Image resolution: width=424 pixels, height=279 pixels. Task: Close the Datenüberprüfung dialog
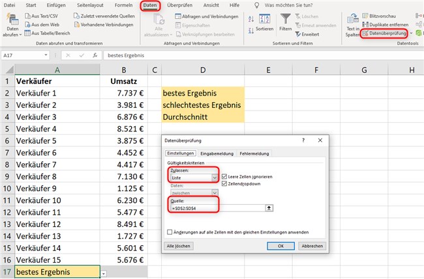click(x=320, y=140)
